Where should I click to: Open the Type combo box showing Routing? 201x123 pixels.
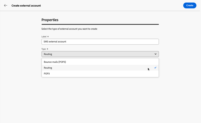click(100, 54)
